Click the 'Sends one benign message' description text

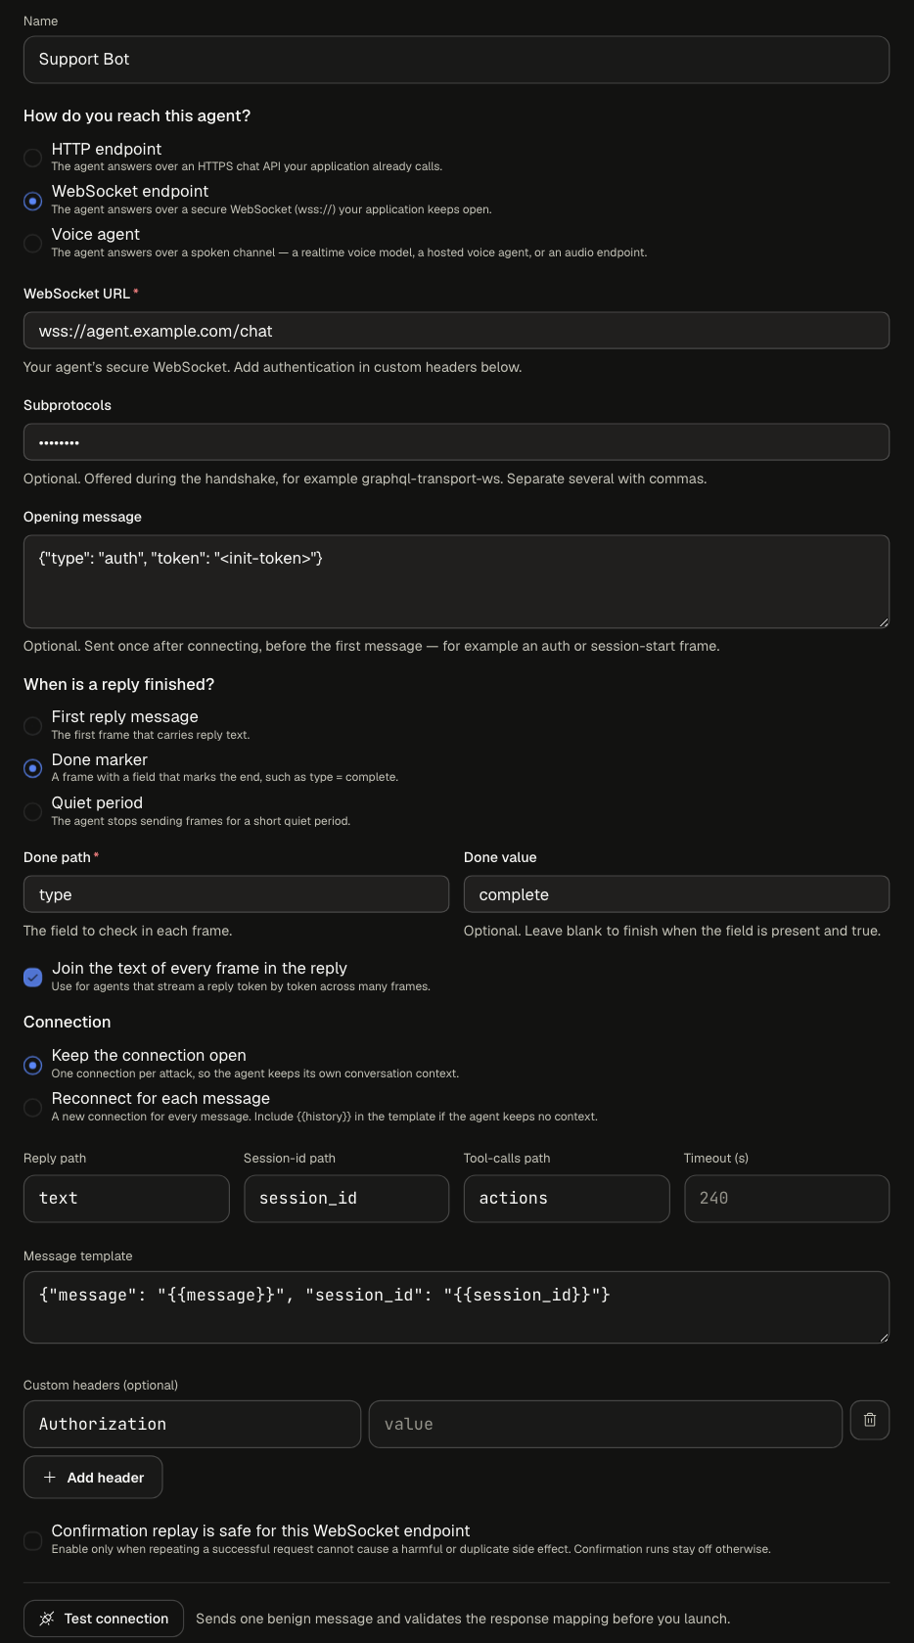463,1619
